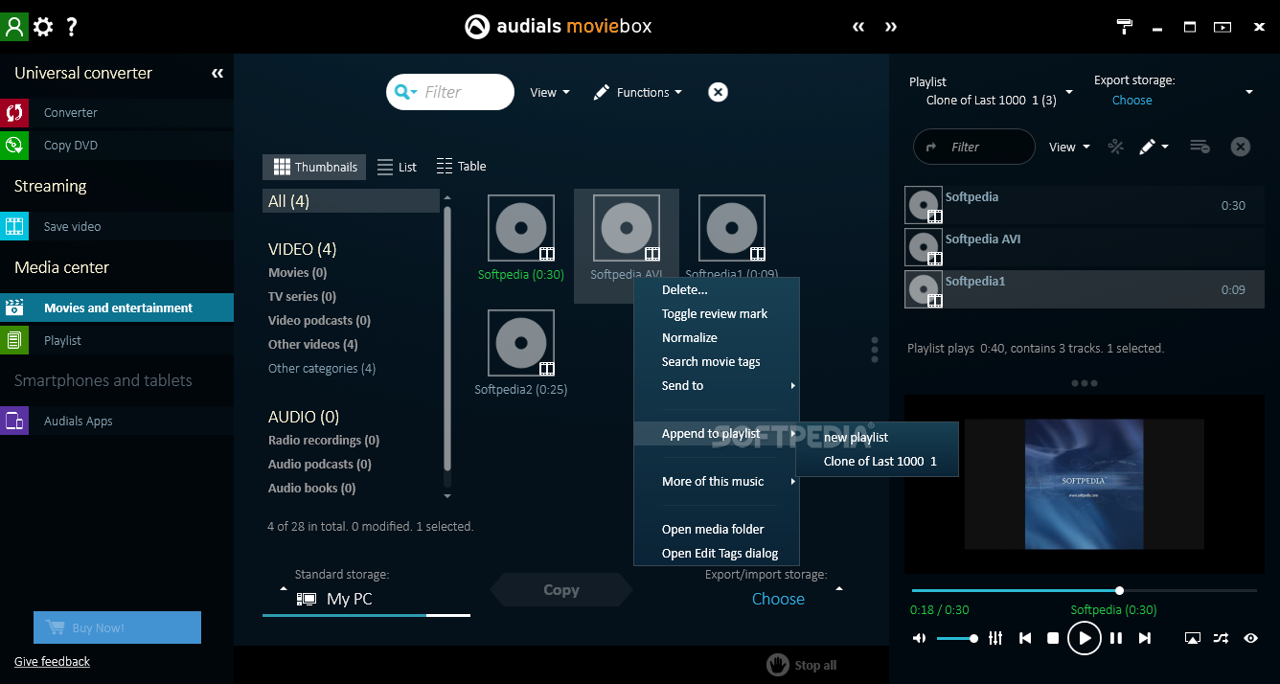Open the Playlist selection dropdown arrow
The image size is (1280, 684).
(1070, 92)
